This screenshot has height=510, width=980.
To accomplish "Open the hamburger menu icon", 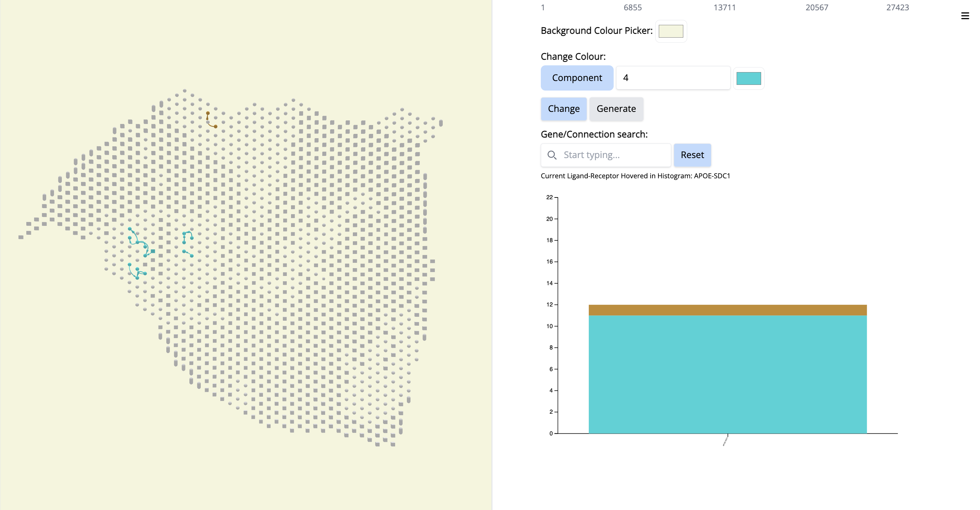I will tap(965, 16).
